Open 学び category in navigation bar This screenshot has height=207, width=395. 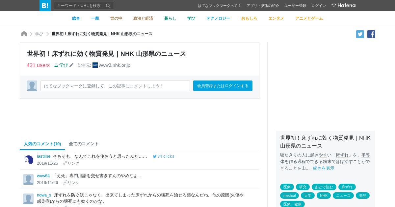191,18
